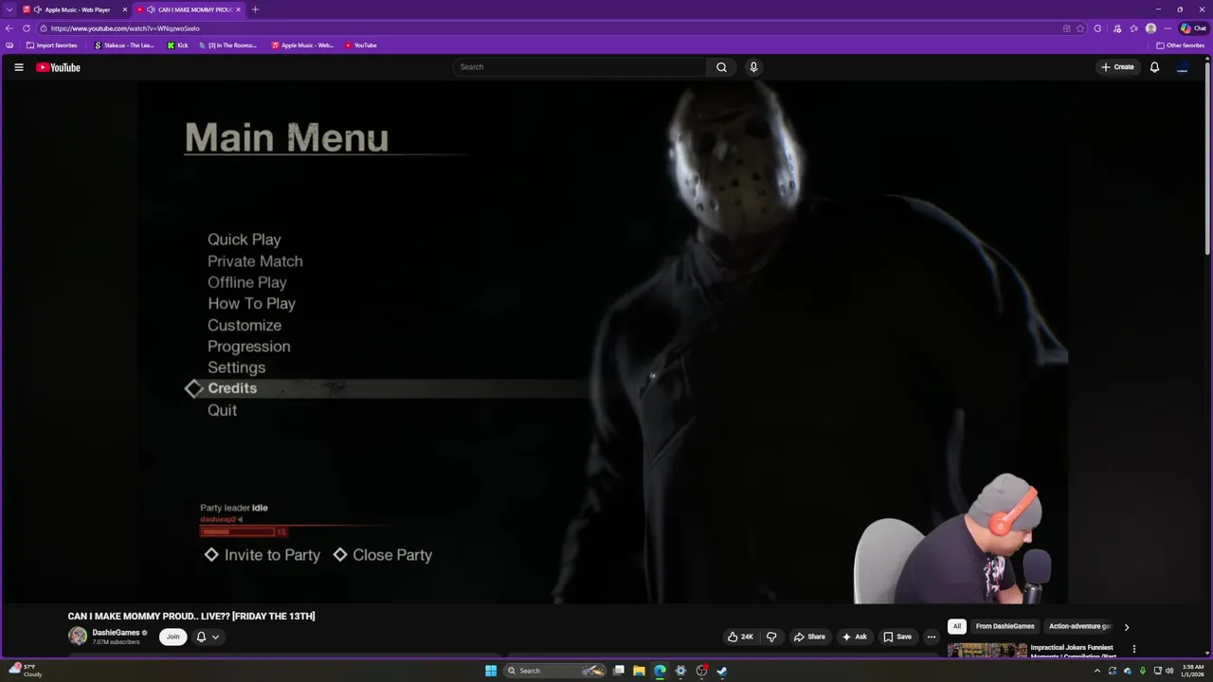Click Credits in the video menu
The width and height of the screenshot is (1213, 682).
232,388
